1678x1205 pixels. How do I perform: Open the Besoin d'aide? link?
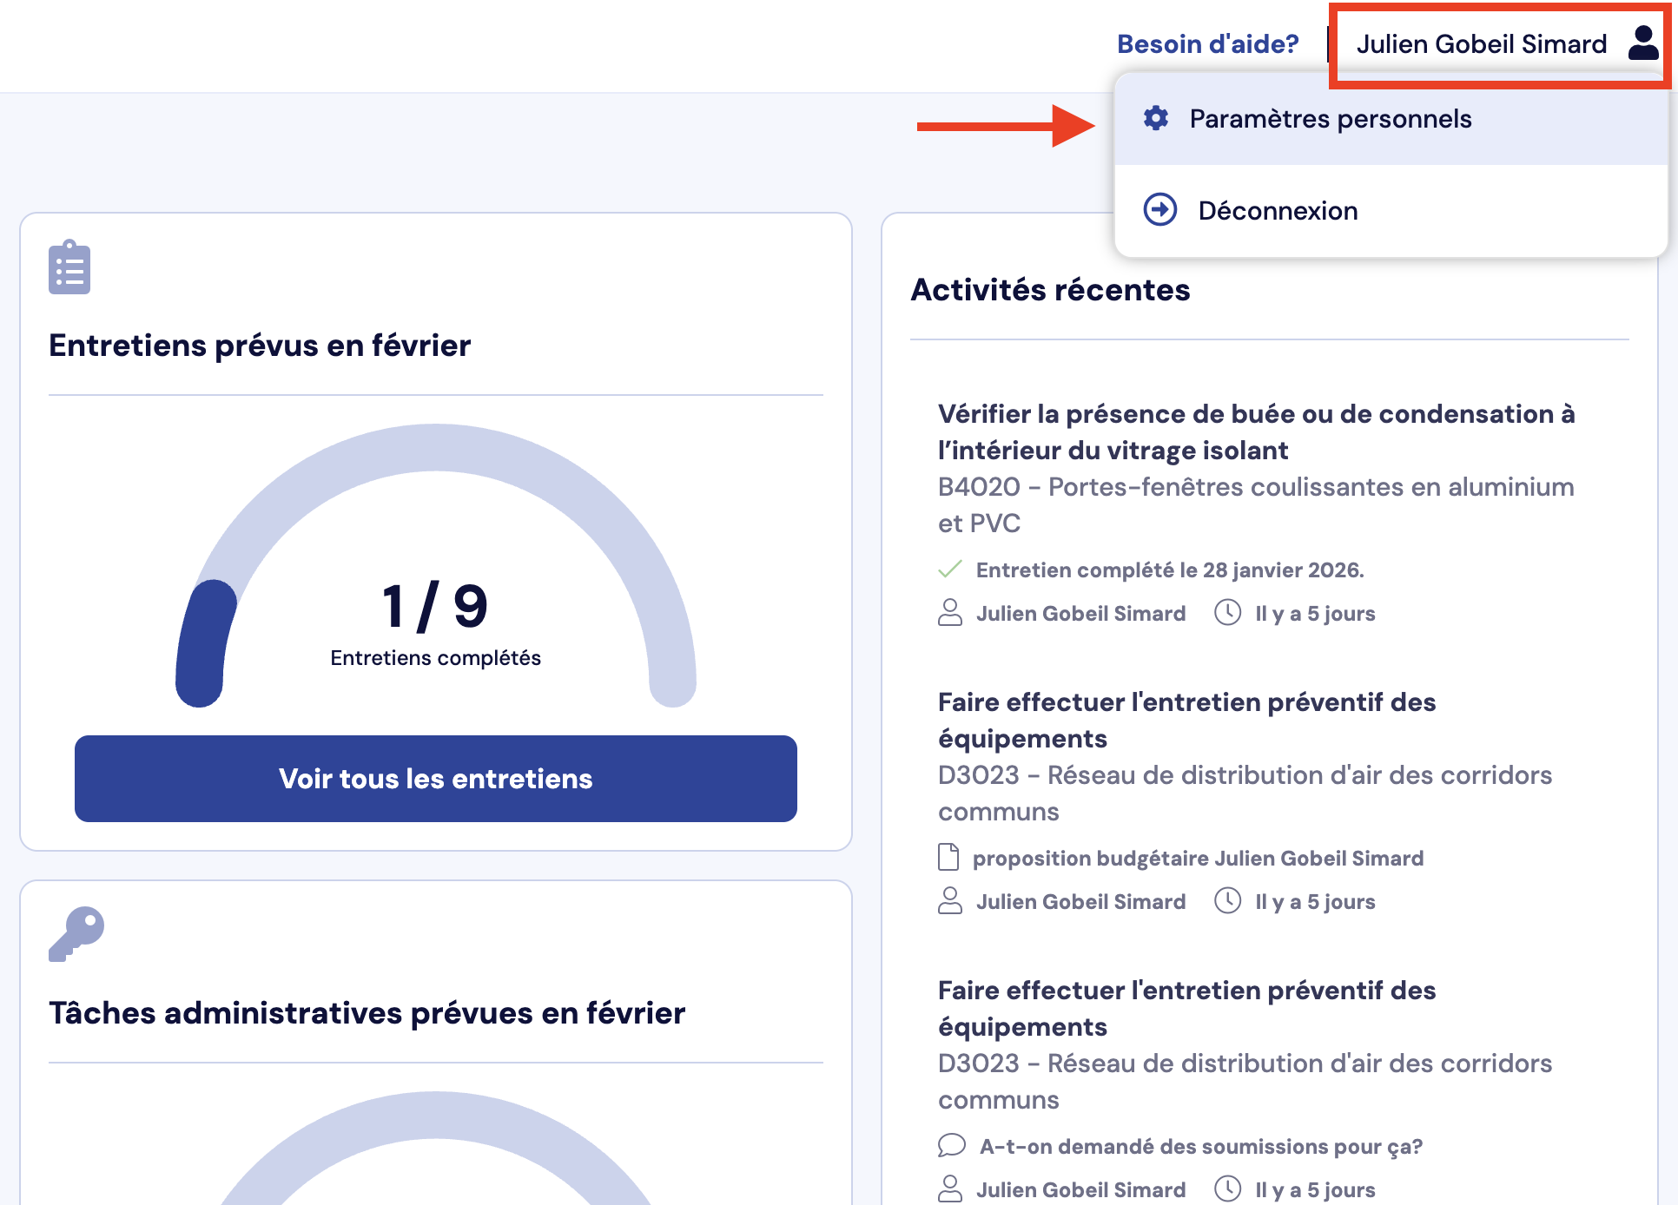click(x=1207, y=44)
